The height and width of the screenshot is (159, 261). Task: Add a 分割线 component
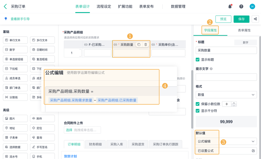click(15, 97)
